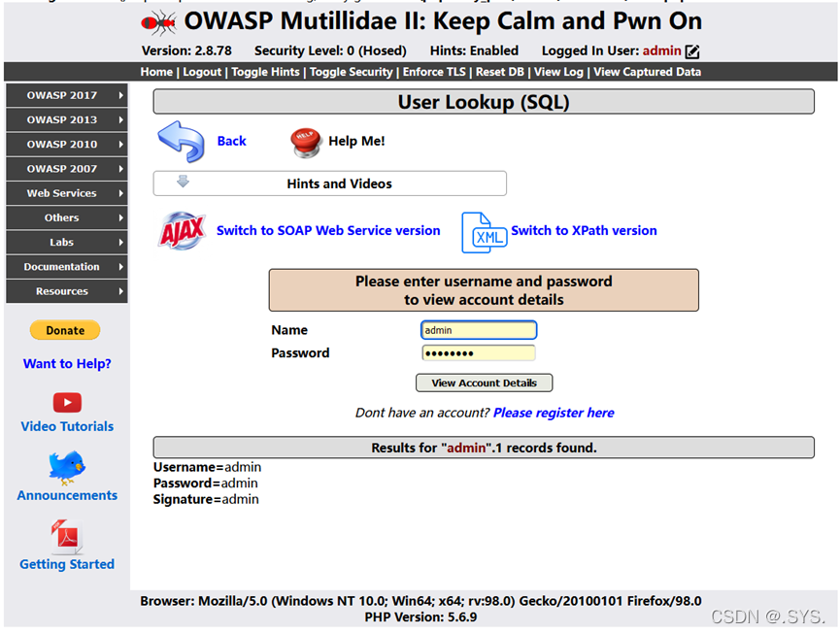Screen dimensions: 840x633
Task: Go to Home in top navigation
Action: click(156, 72)
